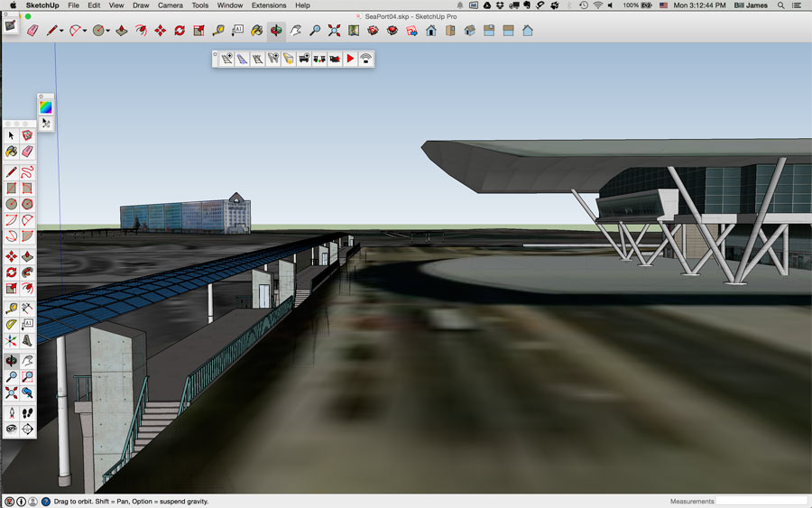Viewport: 812px width, 508px height.
Task: Expand the Circle shape tool dropdown arrow
Action: pos(107,31)
